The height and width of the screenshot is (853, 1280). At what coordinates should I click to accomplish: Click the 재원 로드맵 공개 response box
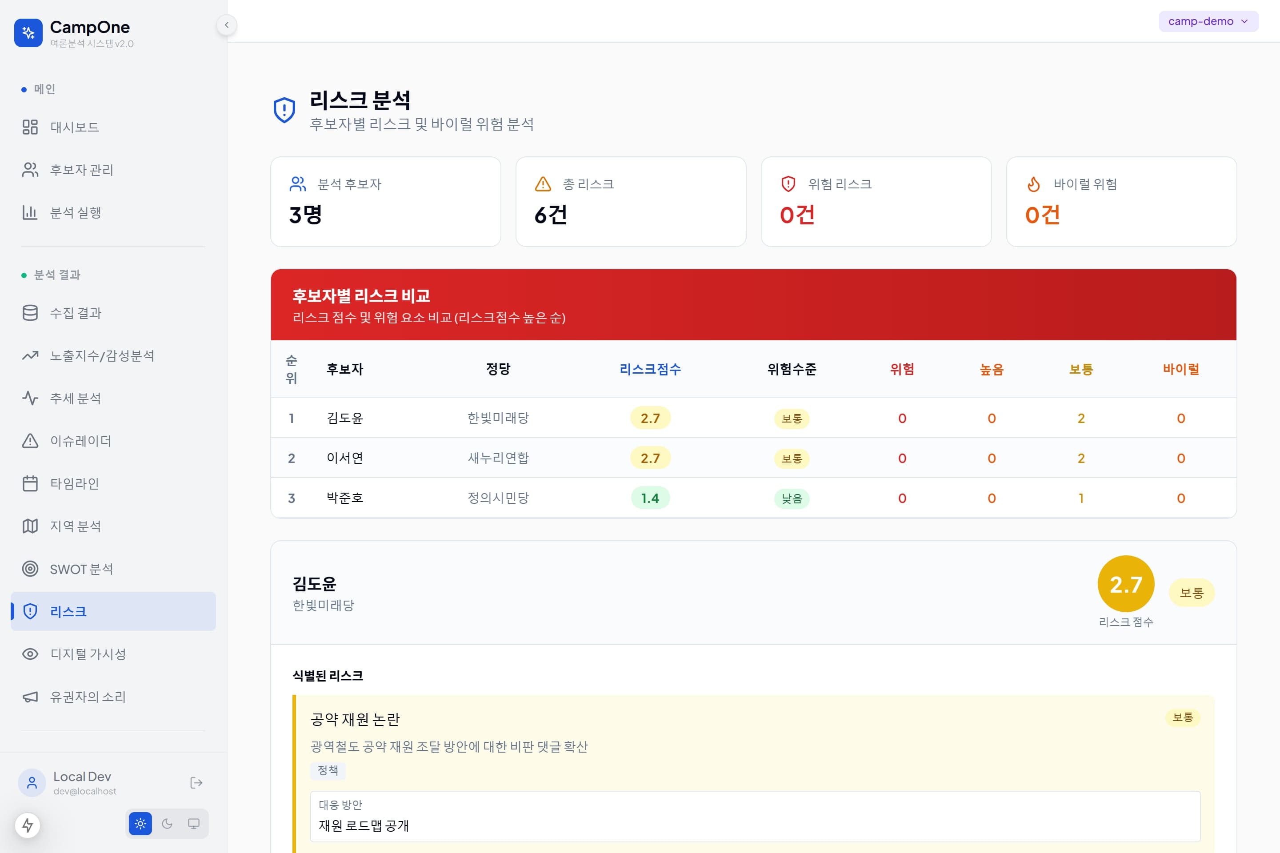click(756, 817)
